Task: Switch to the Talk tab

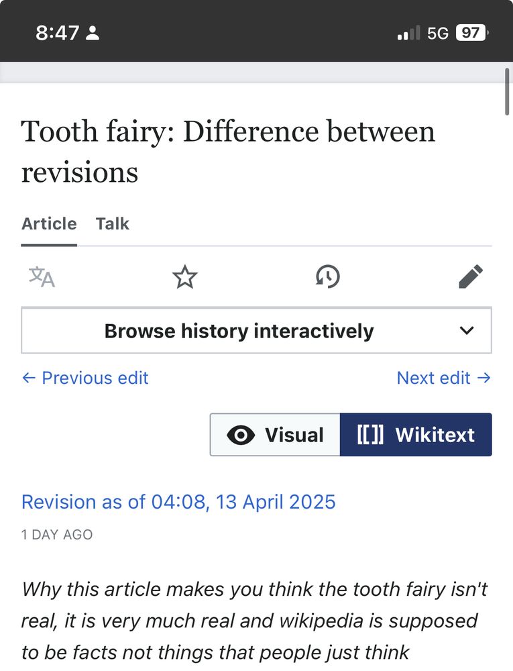Action: (112, 224)
